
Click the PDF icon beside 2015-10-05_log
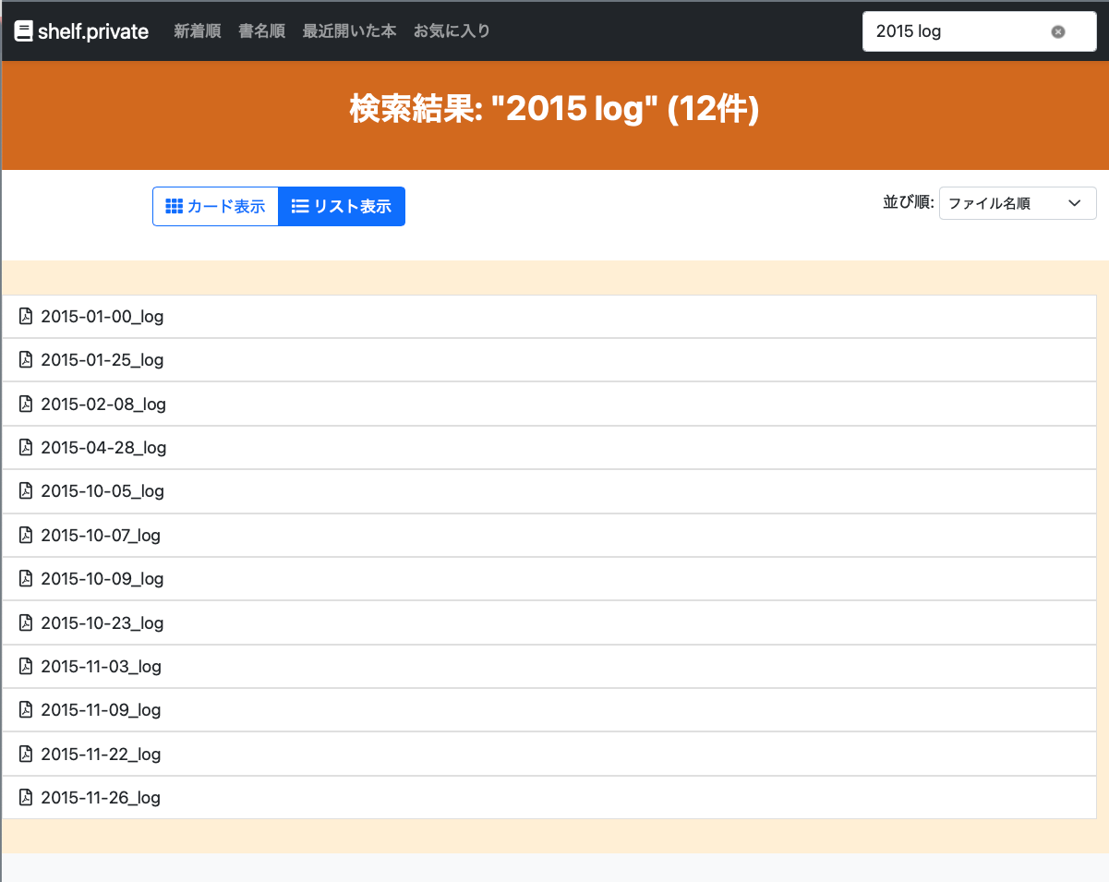tap(26, 491)
